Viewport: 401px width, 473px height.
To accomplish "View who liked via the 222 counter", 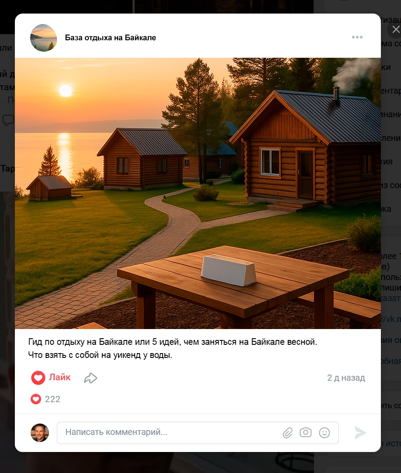I will 45,399.
